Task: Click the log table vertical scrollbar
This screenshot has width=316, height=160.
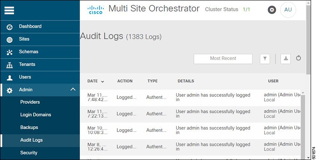Action: [303, 125]
